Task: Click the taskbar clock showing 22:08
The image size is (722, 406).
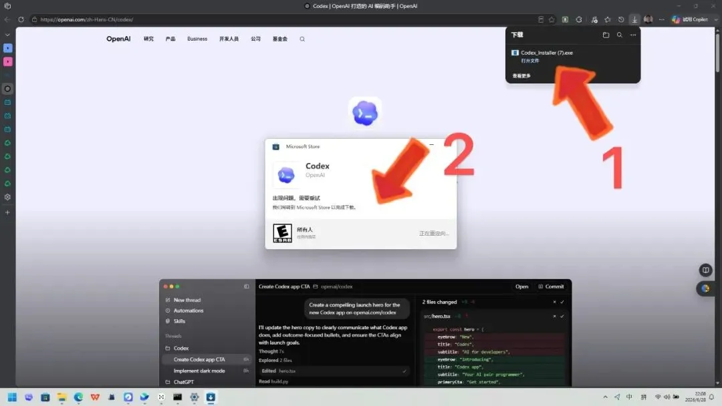Action: click(x=695, y=397)
